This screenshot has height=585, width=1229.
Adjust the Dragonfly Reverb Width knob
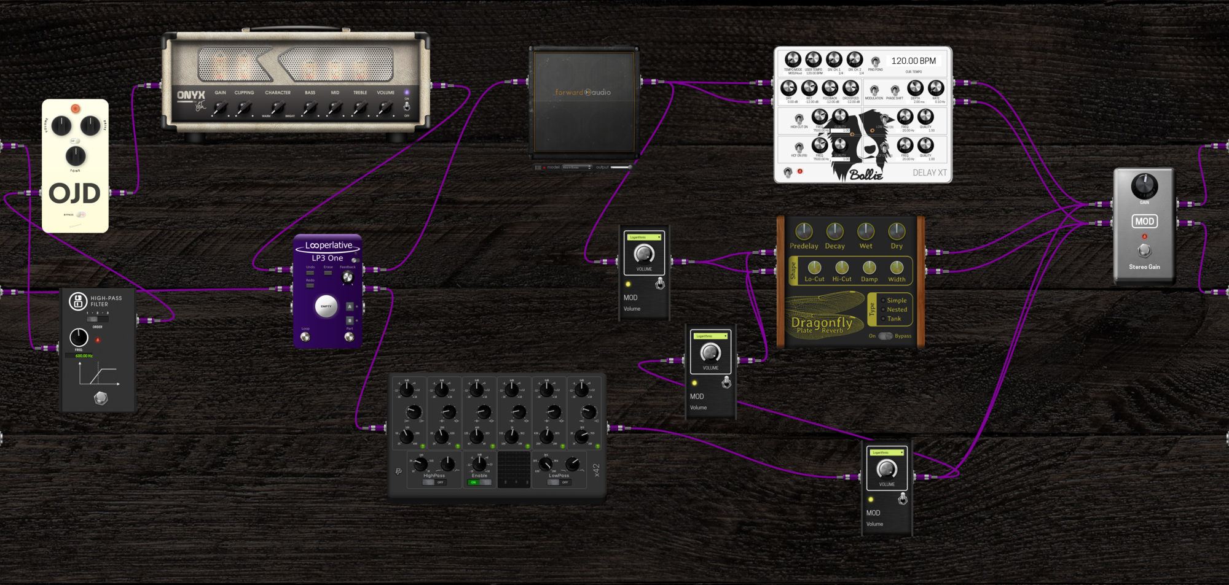[x=897, y=267]
